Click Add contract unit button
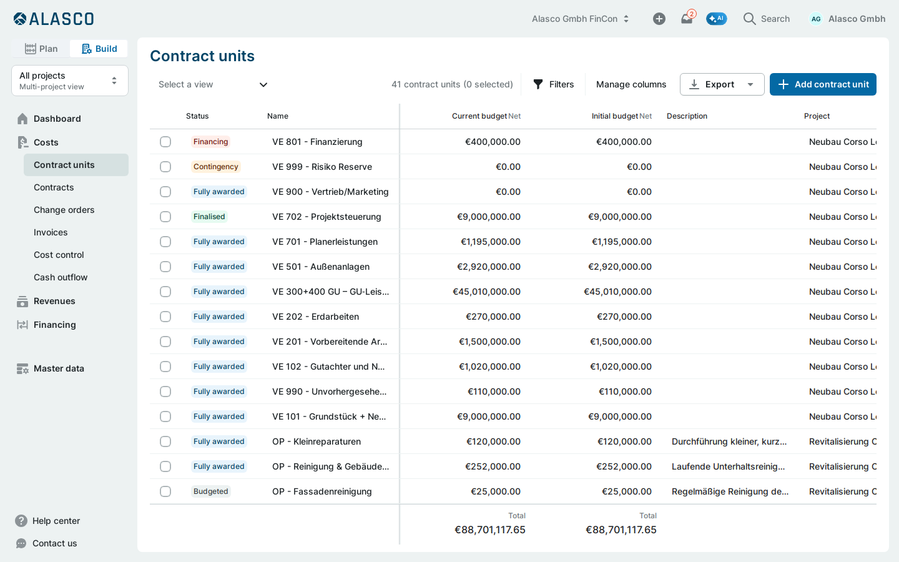This screenshot has width=899, height=562. pos(823,84)
